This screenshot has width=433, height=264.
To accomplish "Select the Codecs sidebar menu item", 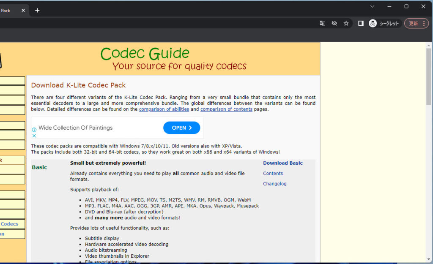I will pyautogui.click(x=10, y=224).
